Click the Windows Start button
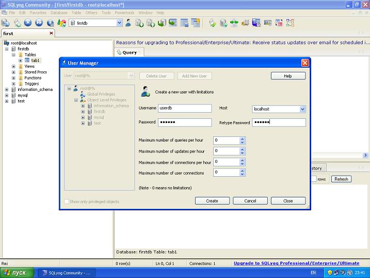370x278 pixels. click(x=17, y=273)
